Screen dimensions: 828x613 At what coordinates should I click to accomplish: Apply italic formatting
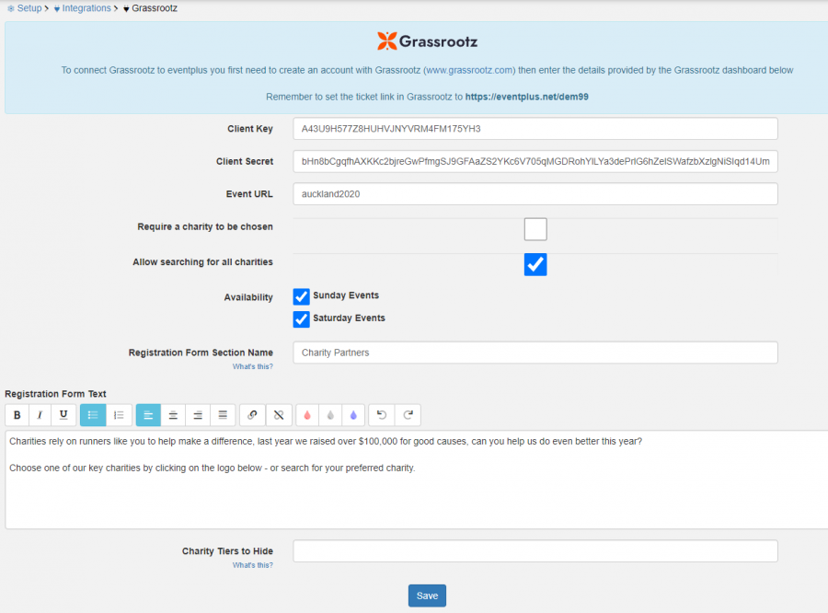coord(39,414)
